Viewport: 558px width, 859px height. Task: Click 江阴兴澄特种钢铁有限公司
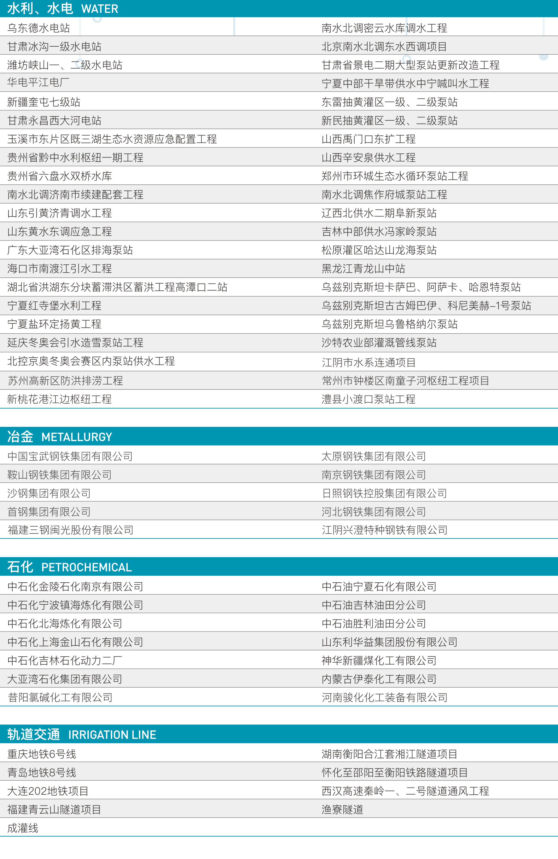pyautogui.click(x=385, y=530)
